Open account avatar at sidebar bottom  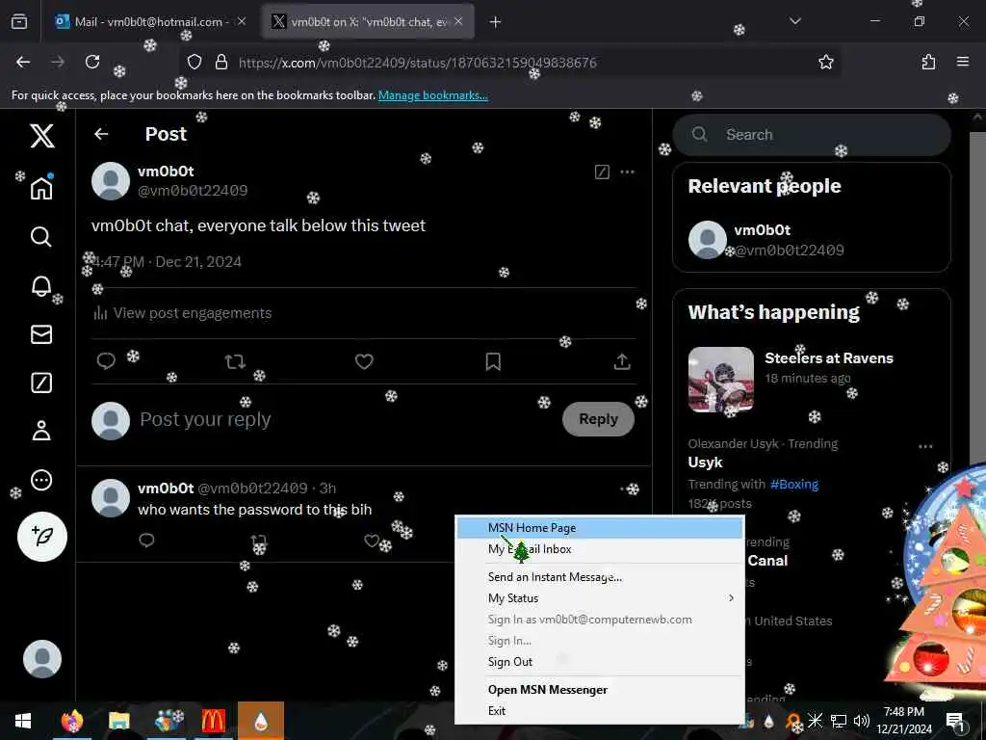coord(42,659)
